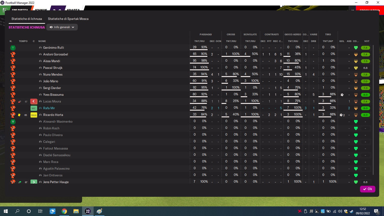Click the green condition heart for Gerónimo Rulli
Image resolution: width=384 pixels, height=216 pixels.
point(356,48)
